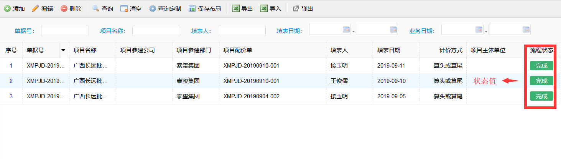Click the 导入 Excel import icon
The height and width of the screenshot is (159, 561).
(264, 8)
